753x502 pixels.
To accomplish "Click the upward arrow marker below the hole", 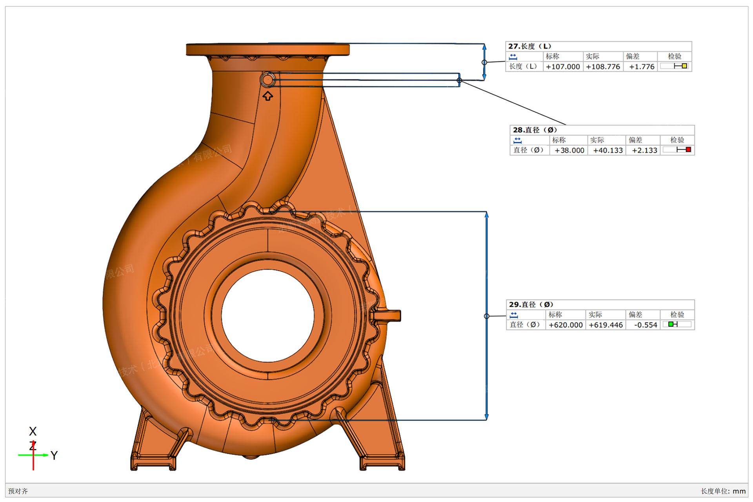I will pos(267,96).
